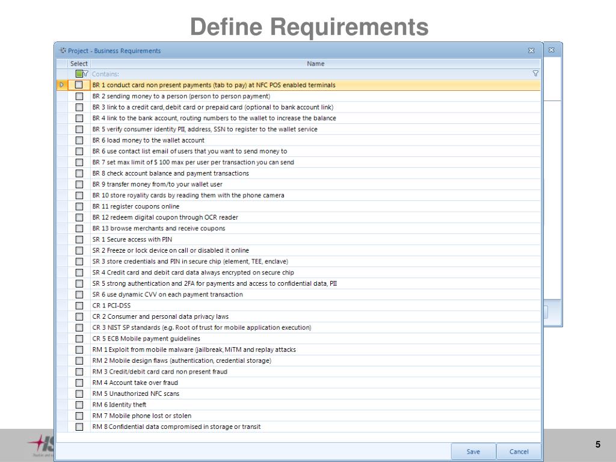Check CR 2 Consumer data privacy laws box
The image size is (616, 462).
(79, 316)
